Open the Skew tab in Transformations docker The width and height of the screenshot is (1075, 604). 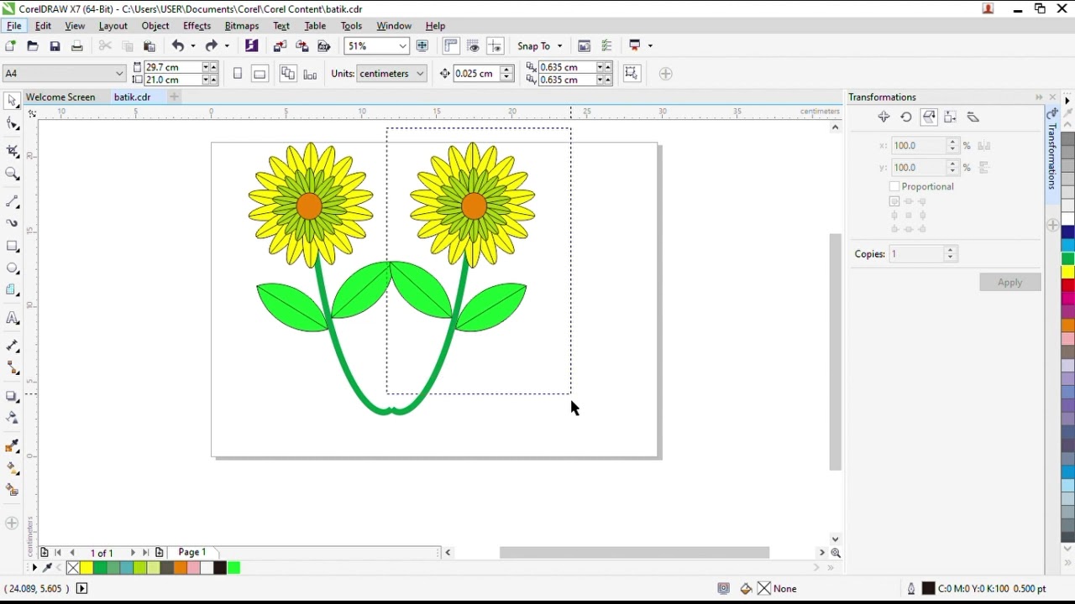tap(973, 117)
